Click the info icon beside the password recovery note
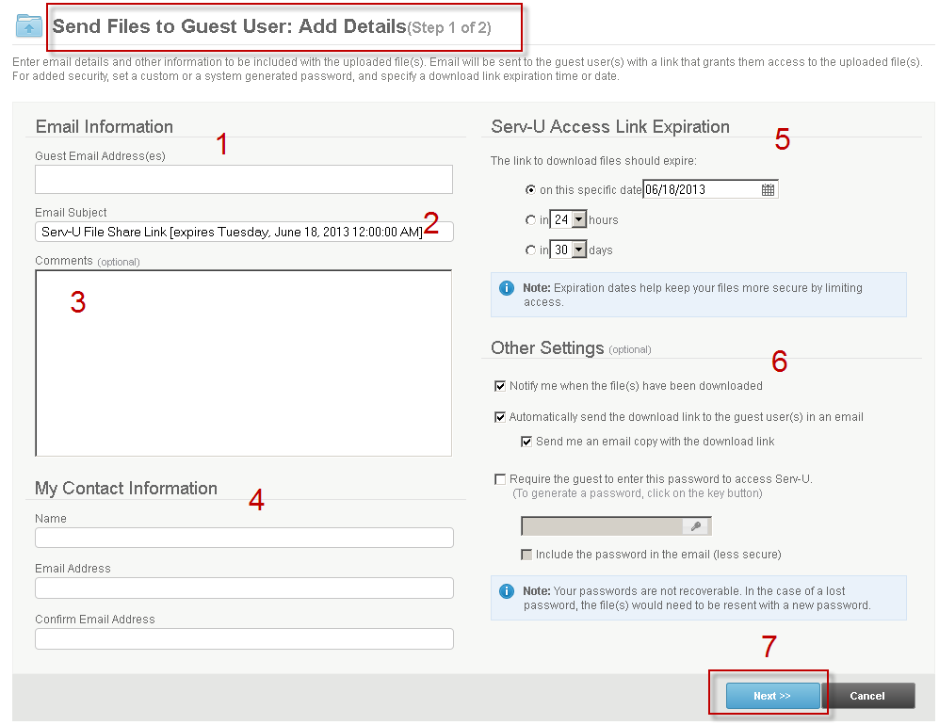Screen dimensions: 939x725 (506, 592)
